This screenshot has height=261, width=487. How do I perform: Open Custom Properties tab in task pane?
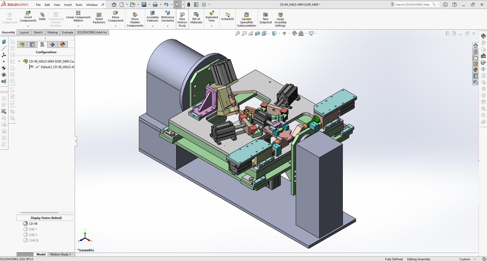476,76
